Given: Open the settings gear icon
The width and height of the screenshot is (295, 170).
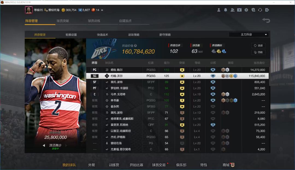Looking at the screenshot, I should 246,10.
